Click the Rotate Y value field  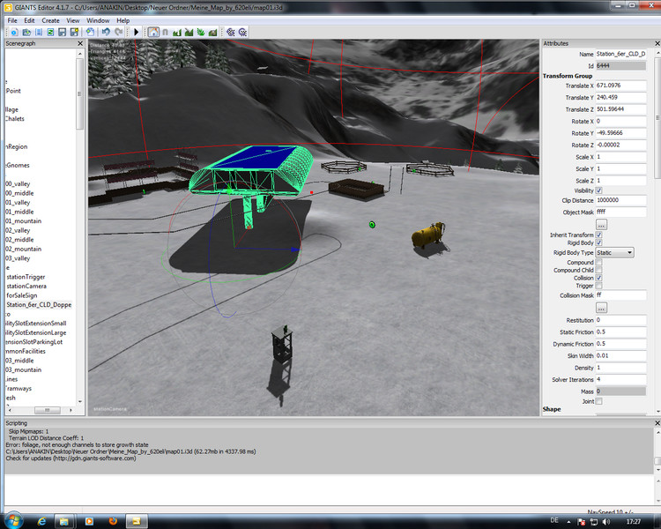click(x=620, y=133)
